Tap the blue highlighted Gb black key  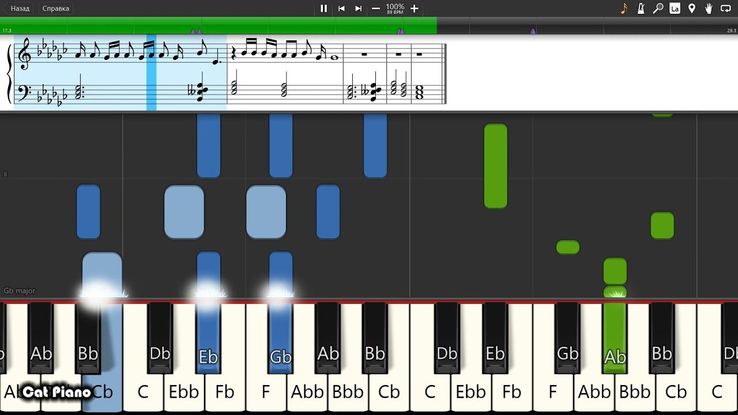coord(280,337)
